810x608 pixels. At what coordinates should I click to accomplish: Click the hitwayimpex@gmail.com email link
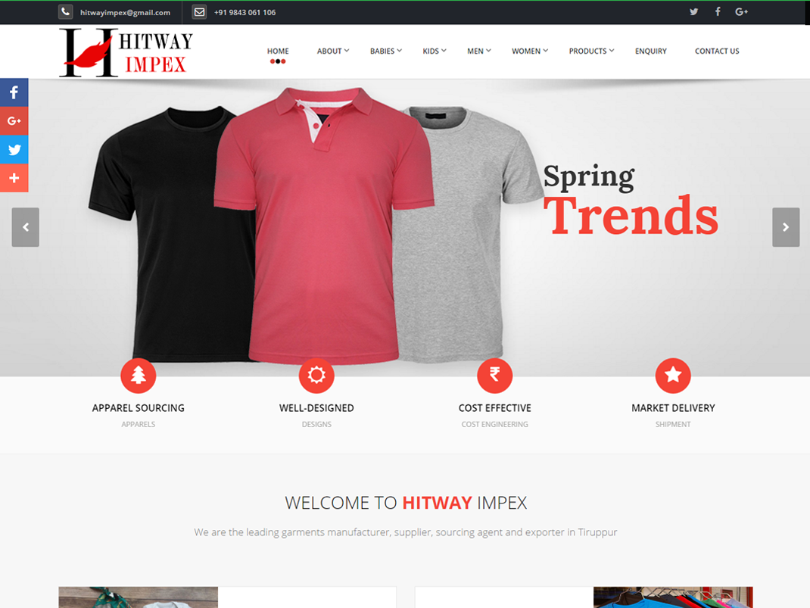tap(125, 13)
